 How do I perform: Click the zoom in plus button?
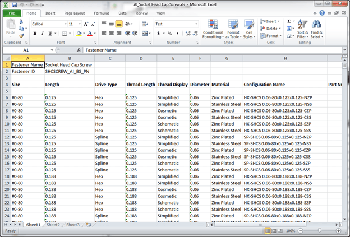338,231
